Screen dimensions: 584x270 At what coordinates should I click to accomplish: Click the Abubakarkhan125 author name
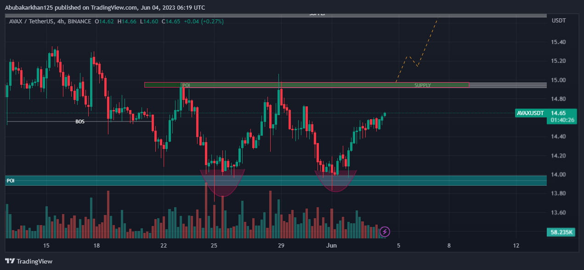pyautogui.click(x=30, y=7)
